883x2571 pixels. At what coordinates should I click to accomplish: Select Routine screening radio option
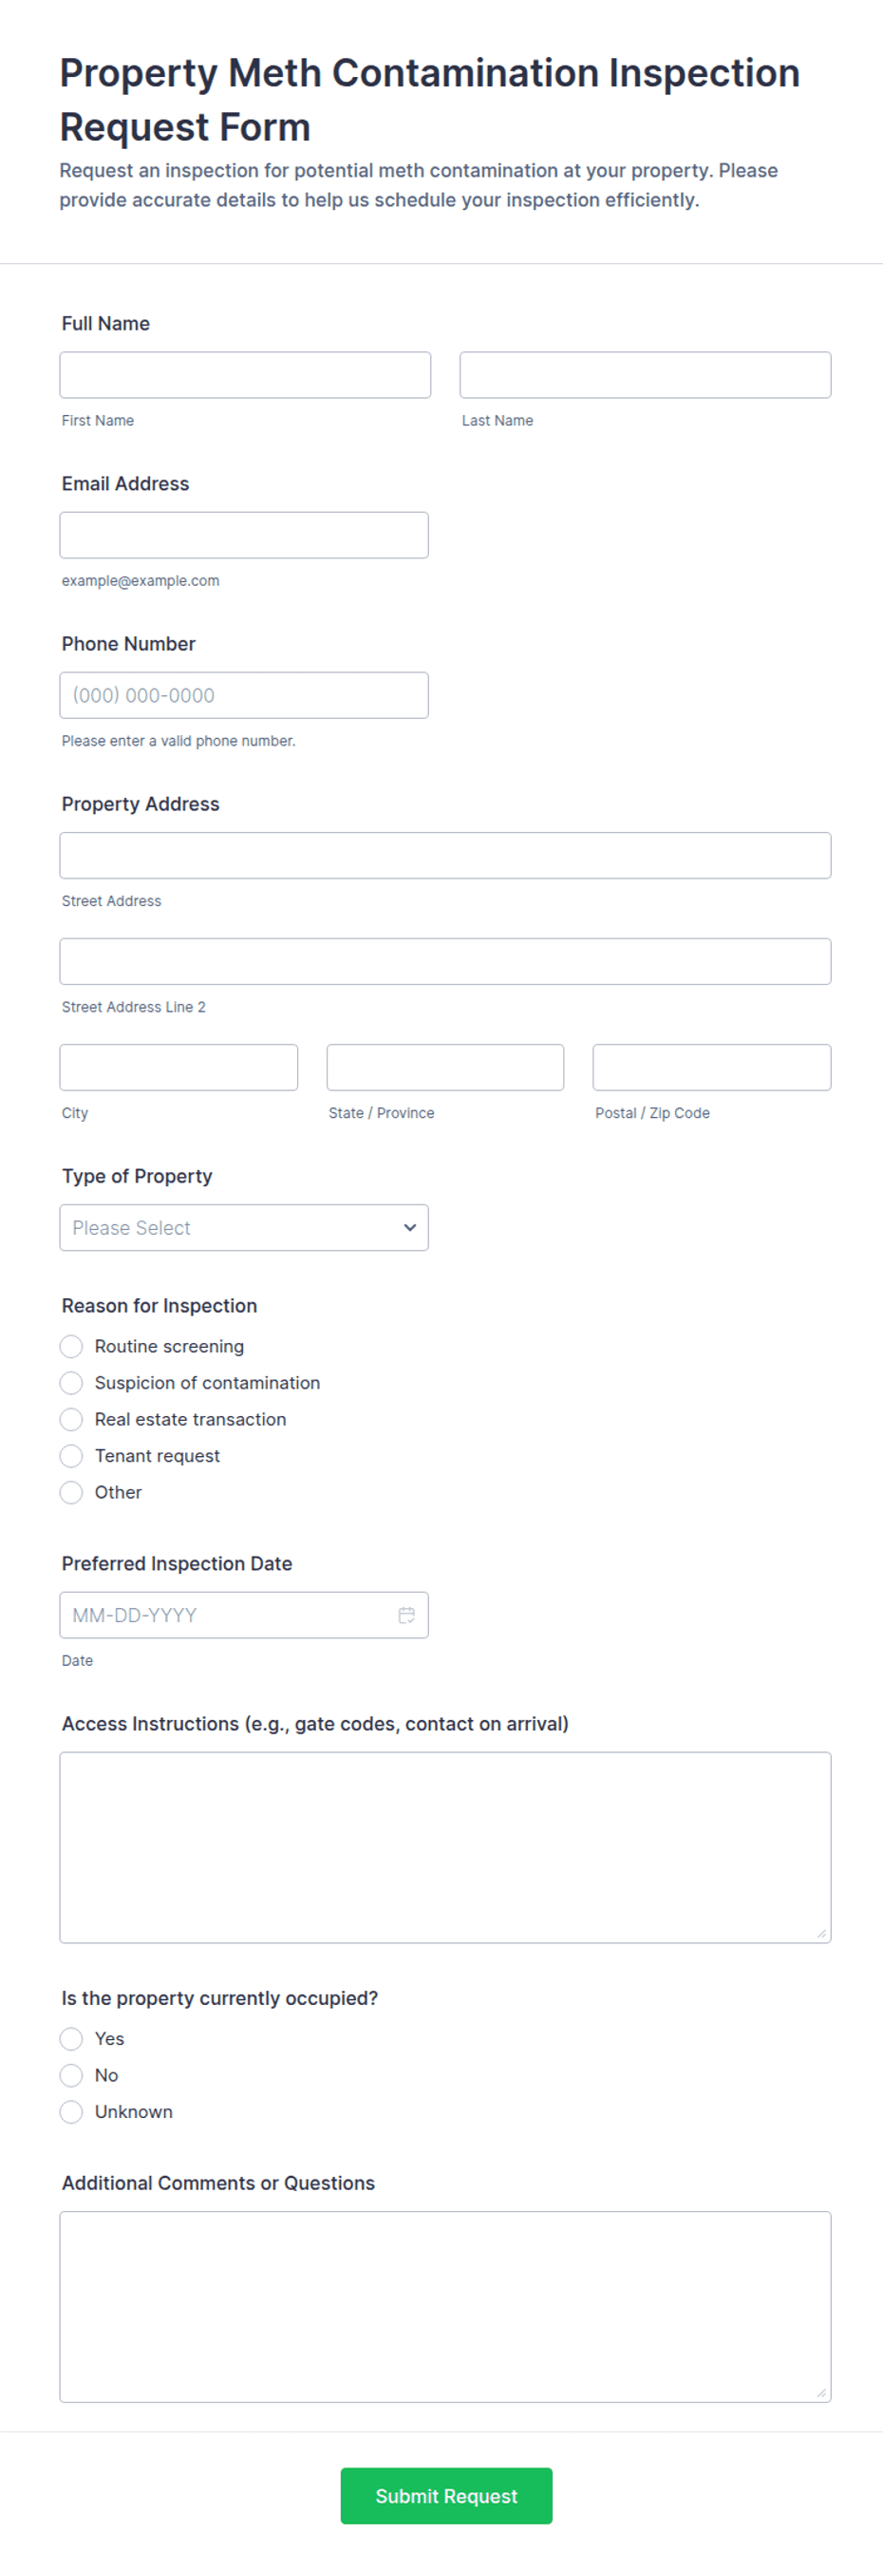click(71, 1347)
